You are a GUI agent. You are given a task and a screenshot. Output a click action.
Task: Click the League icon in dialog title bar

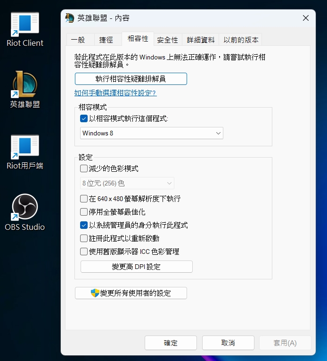[x=70, y=18]
